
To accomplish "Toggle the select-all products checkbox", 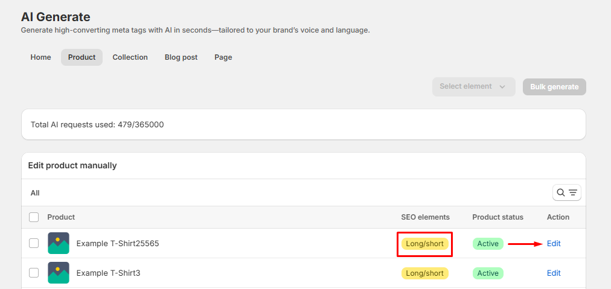I will point(34,217).
